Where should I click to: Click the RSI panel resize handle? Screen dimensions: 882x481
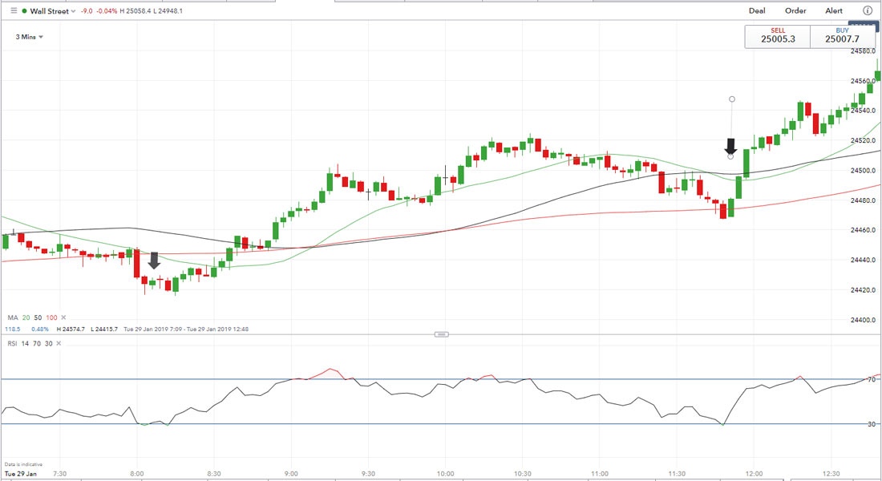point(441,333)
